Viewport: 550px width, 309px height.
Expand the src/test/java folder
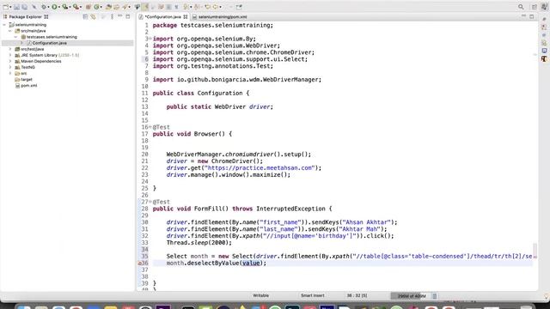tap(10, 49)
